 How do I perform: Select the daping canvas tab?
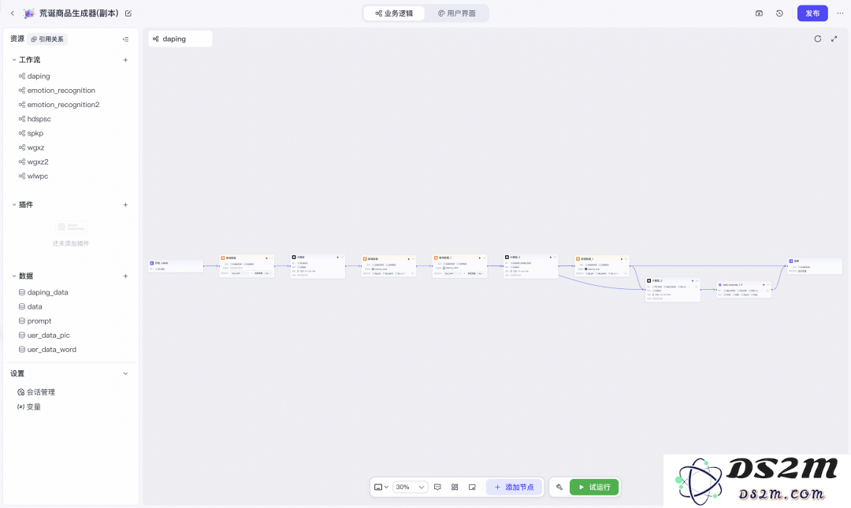[x=180, y=39]
